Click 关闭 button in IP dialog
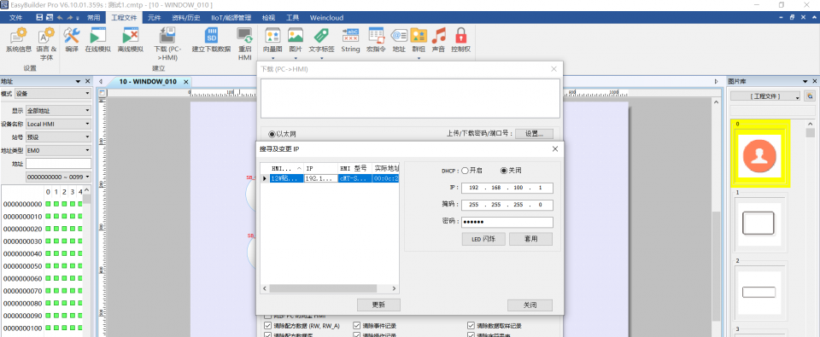The width and height of the screenshot is (820, 337). [x=530, y=305]
